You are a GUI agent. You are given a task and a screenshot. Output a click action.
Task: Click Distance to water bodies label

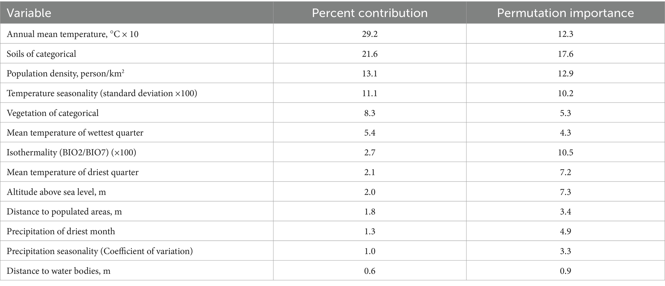click(x=59, y=271)
